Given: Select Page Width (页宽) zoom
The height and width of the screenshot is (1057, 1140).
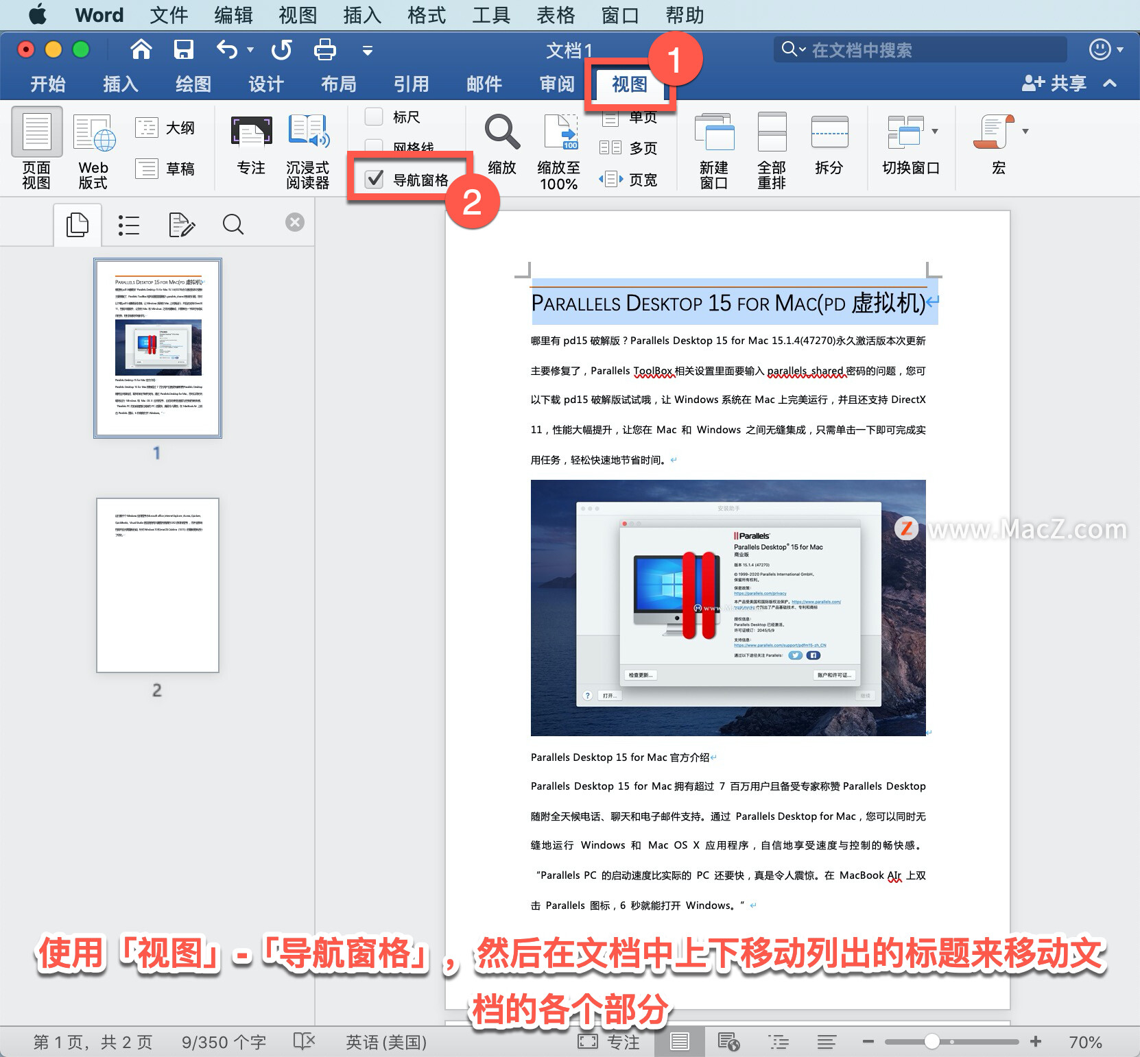Looking at the screenshot, I should click(629, 180).
